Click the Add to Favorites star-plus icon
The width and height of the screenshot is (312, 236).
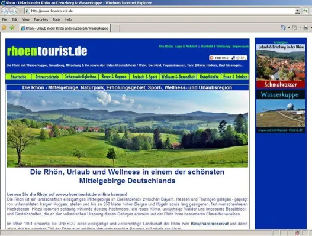12,27
